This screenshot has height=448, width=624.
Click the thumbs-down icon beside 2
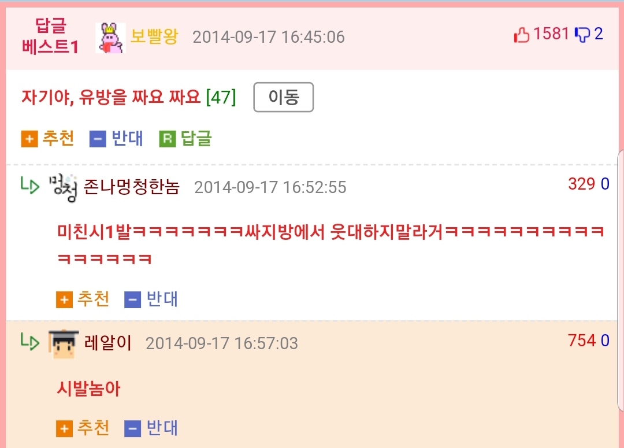point(582,35)
